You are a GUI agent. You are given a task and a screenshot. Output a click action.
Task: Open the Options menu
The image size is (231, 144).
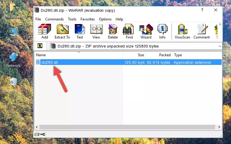[x=105, y=19]
